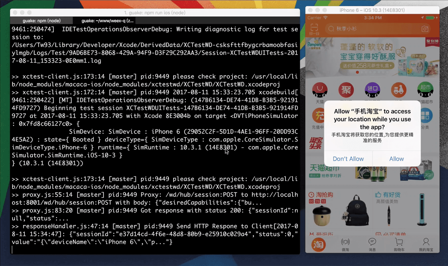Tap the 淘 home tab icon

tap(318, 245)
